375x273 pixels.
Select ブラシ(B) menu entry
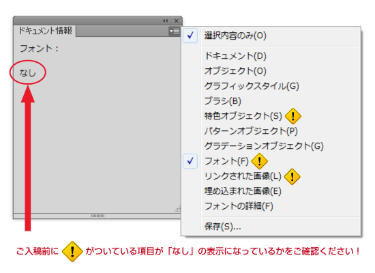coord(223,101)
